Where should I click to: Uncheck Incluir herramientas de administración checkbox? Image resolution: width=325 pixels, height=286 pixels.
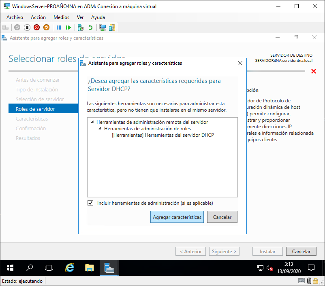(x=90, y=203)
